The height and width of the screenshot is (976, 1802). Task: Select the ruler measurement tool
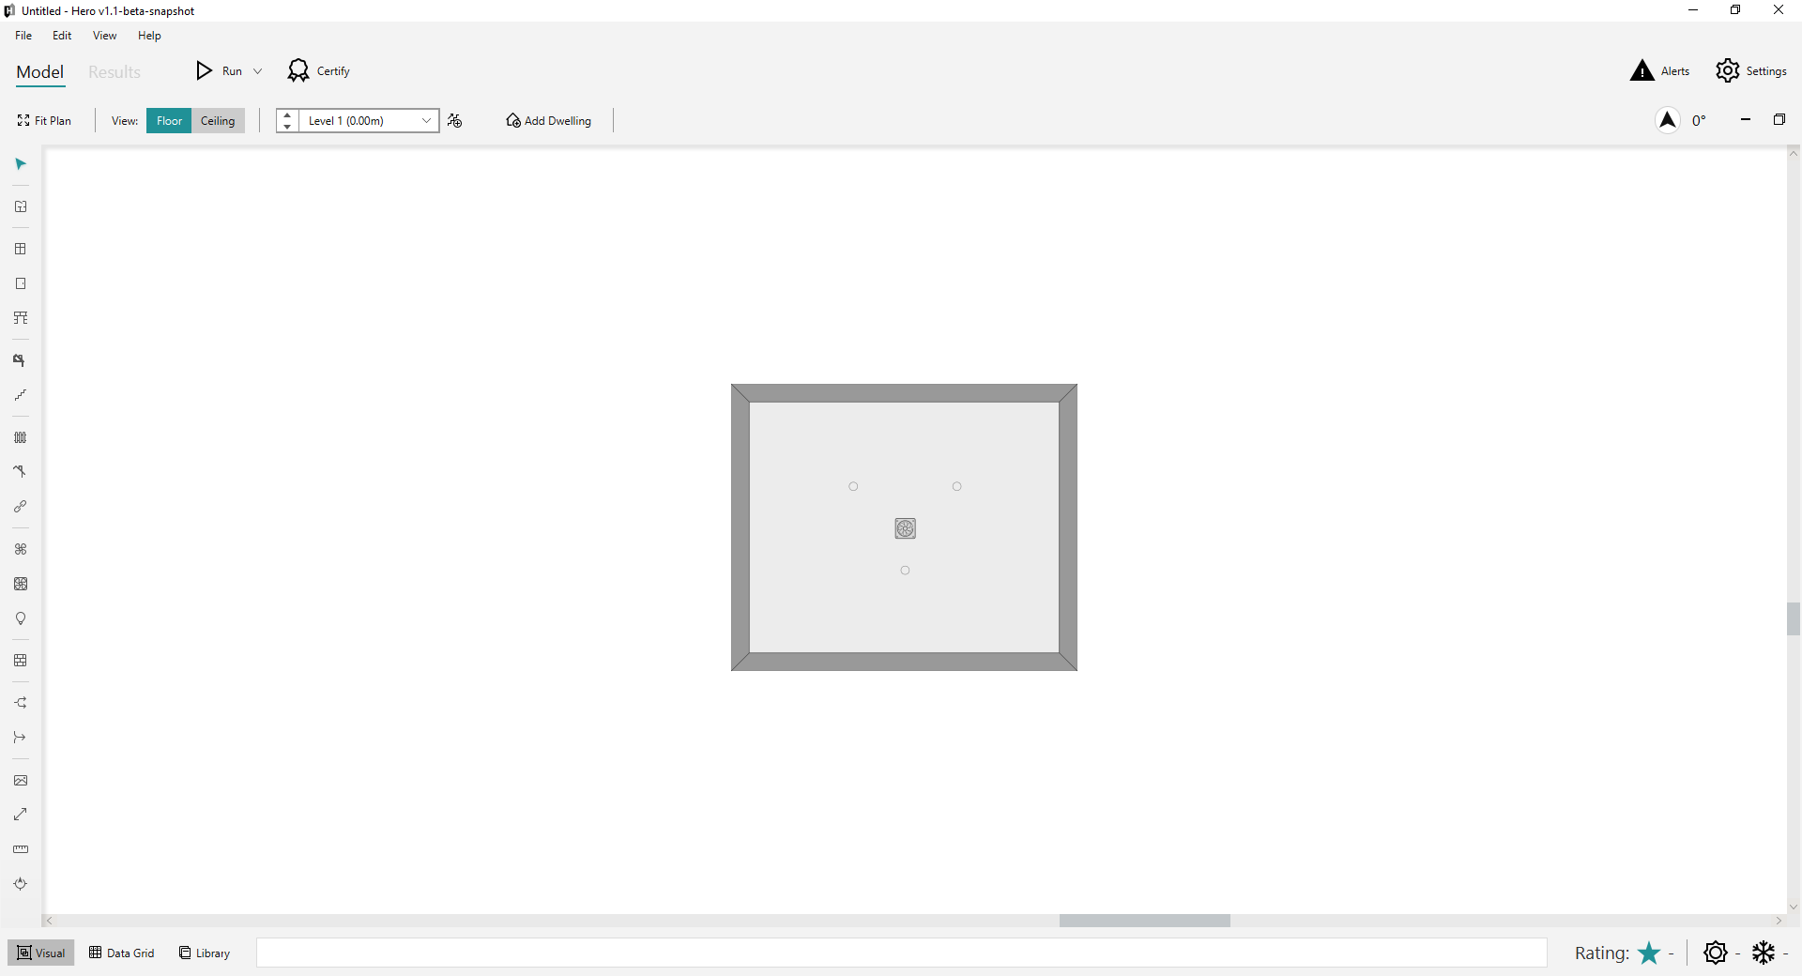20,849
